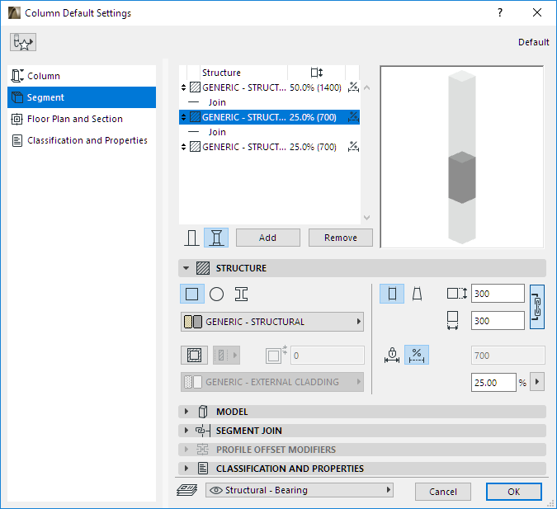Select complex profile cross-section shape
The height and width of the screenshot is (509, 557).
241,295
